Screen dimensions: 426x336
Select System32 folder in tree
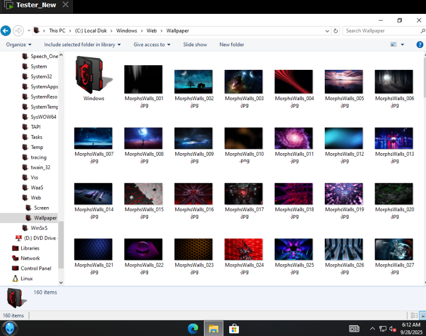41,77
